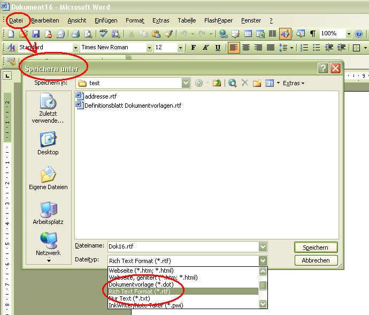The width and height of the screenshot is (369, 315).
Task: Open the Desktop location in sidebar
Action: pos(48,142)
